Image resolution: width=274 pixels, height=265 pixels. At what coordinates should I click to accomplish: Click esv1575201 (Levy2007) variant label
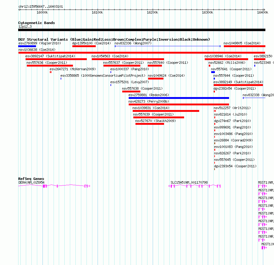tap(130, 82)
